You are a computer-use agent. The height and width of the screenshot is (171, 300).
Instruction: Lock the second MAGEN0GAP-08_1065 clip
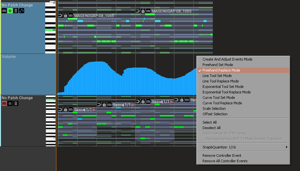tap(143, 11)
